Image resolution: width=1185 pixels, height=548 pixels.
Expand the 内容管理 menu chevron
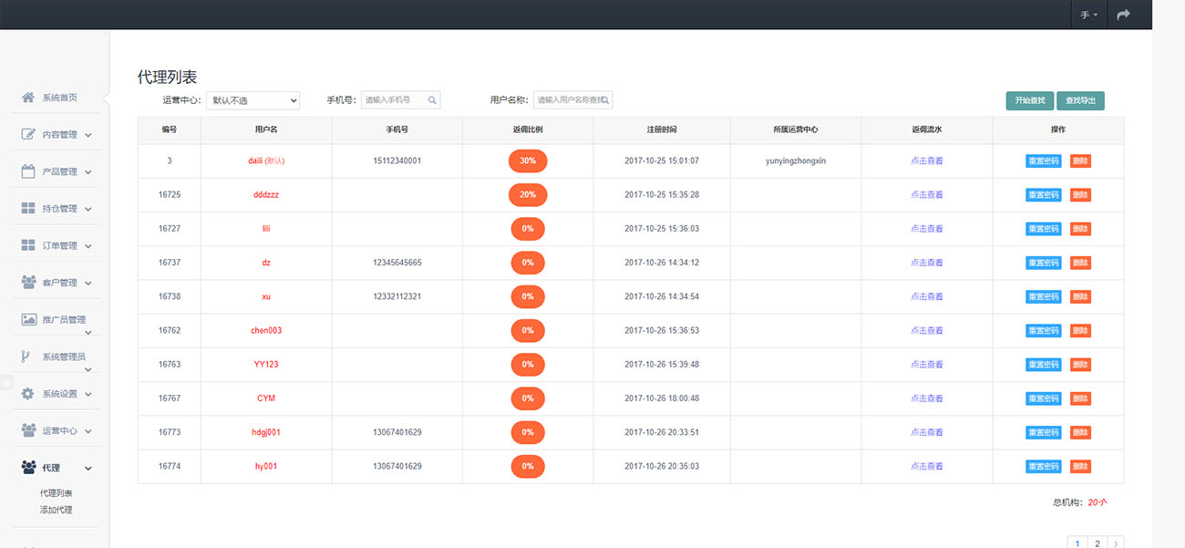coord(88,135)
